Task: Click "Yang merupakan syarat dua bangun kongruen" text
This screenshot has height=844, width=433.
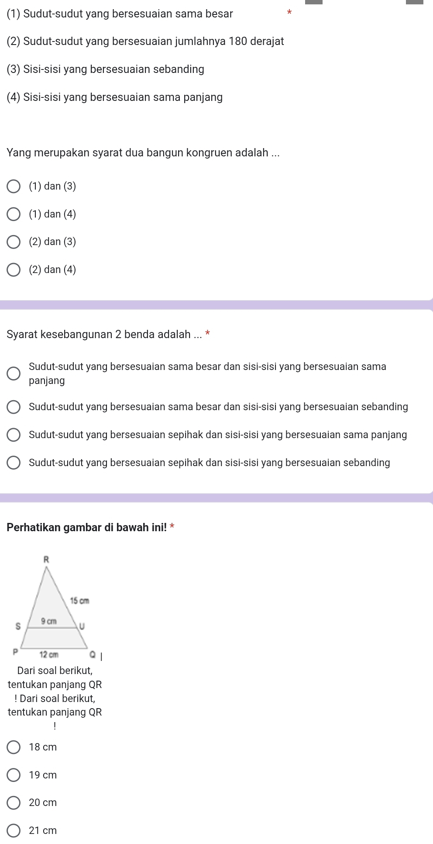Action: click(x=143, y=153)
